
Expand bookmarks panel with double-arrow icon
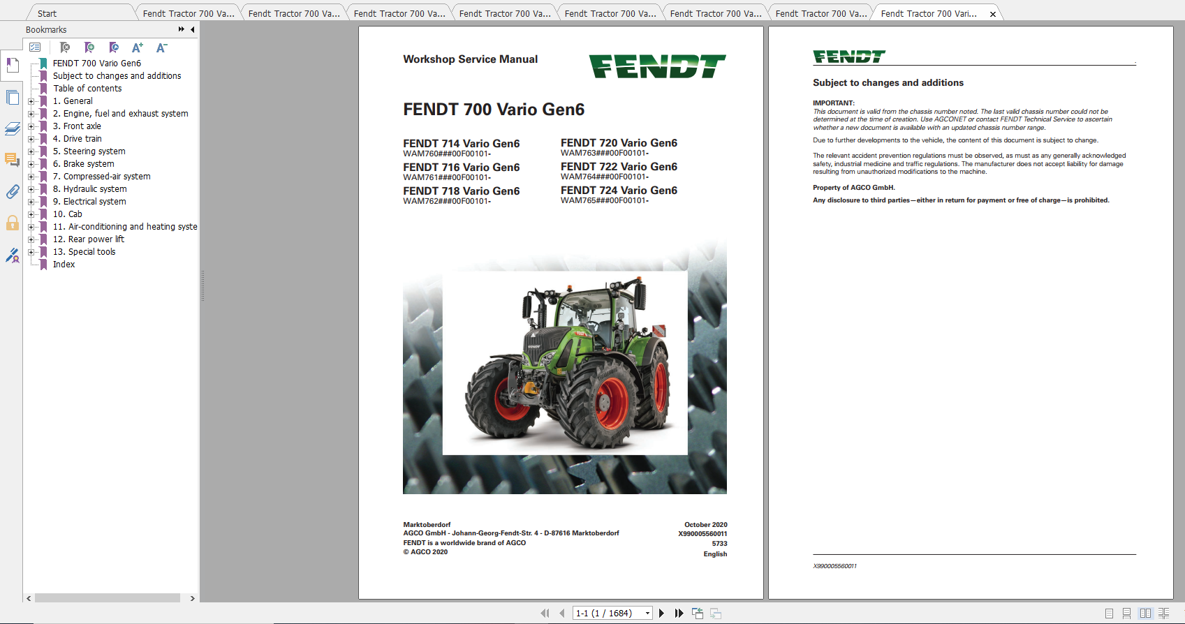[182, 29]
